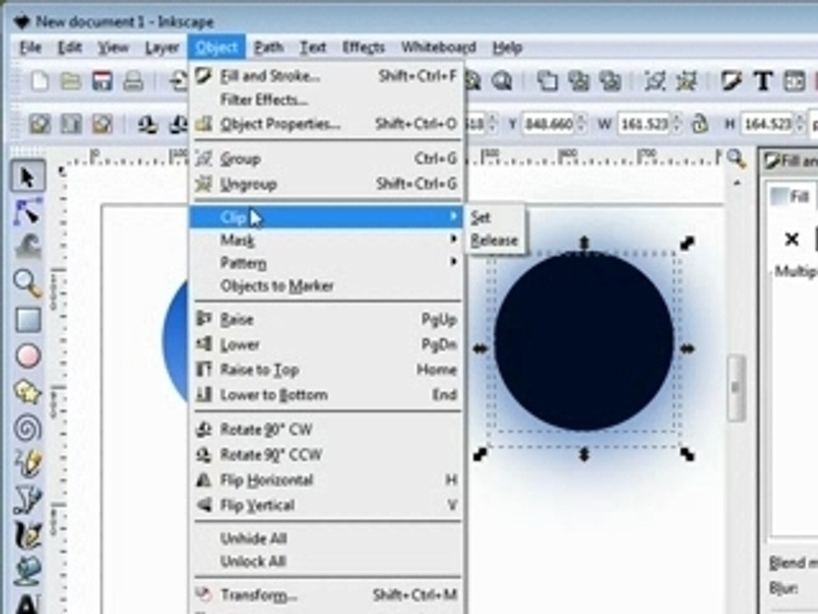Select the Pen Bezier tool
This screenshot has height=614, width=818.
point(27,500)
